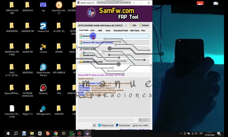
Task: Switch to the MTP tab
Action: pos(92,30)
